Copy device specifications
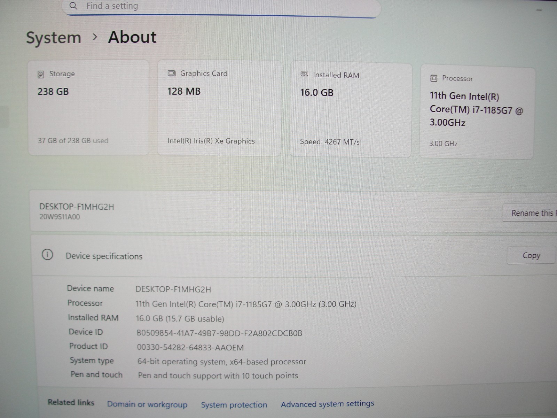Viewport: 557px width, 418px height. click(531, 255)
